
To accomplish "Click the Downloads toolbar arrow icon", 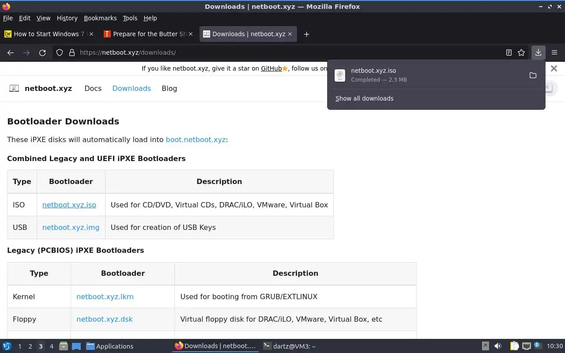I will pos(538,53).
